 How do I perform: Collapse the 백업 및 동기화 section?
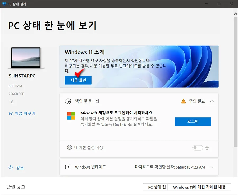[x=212, y=101]
